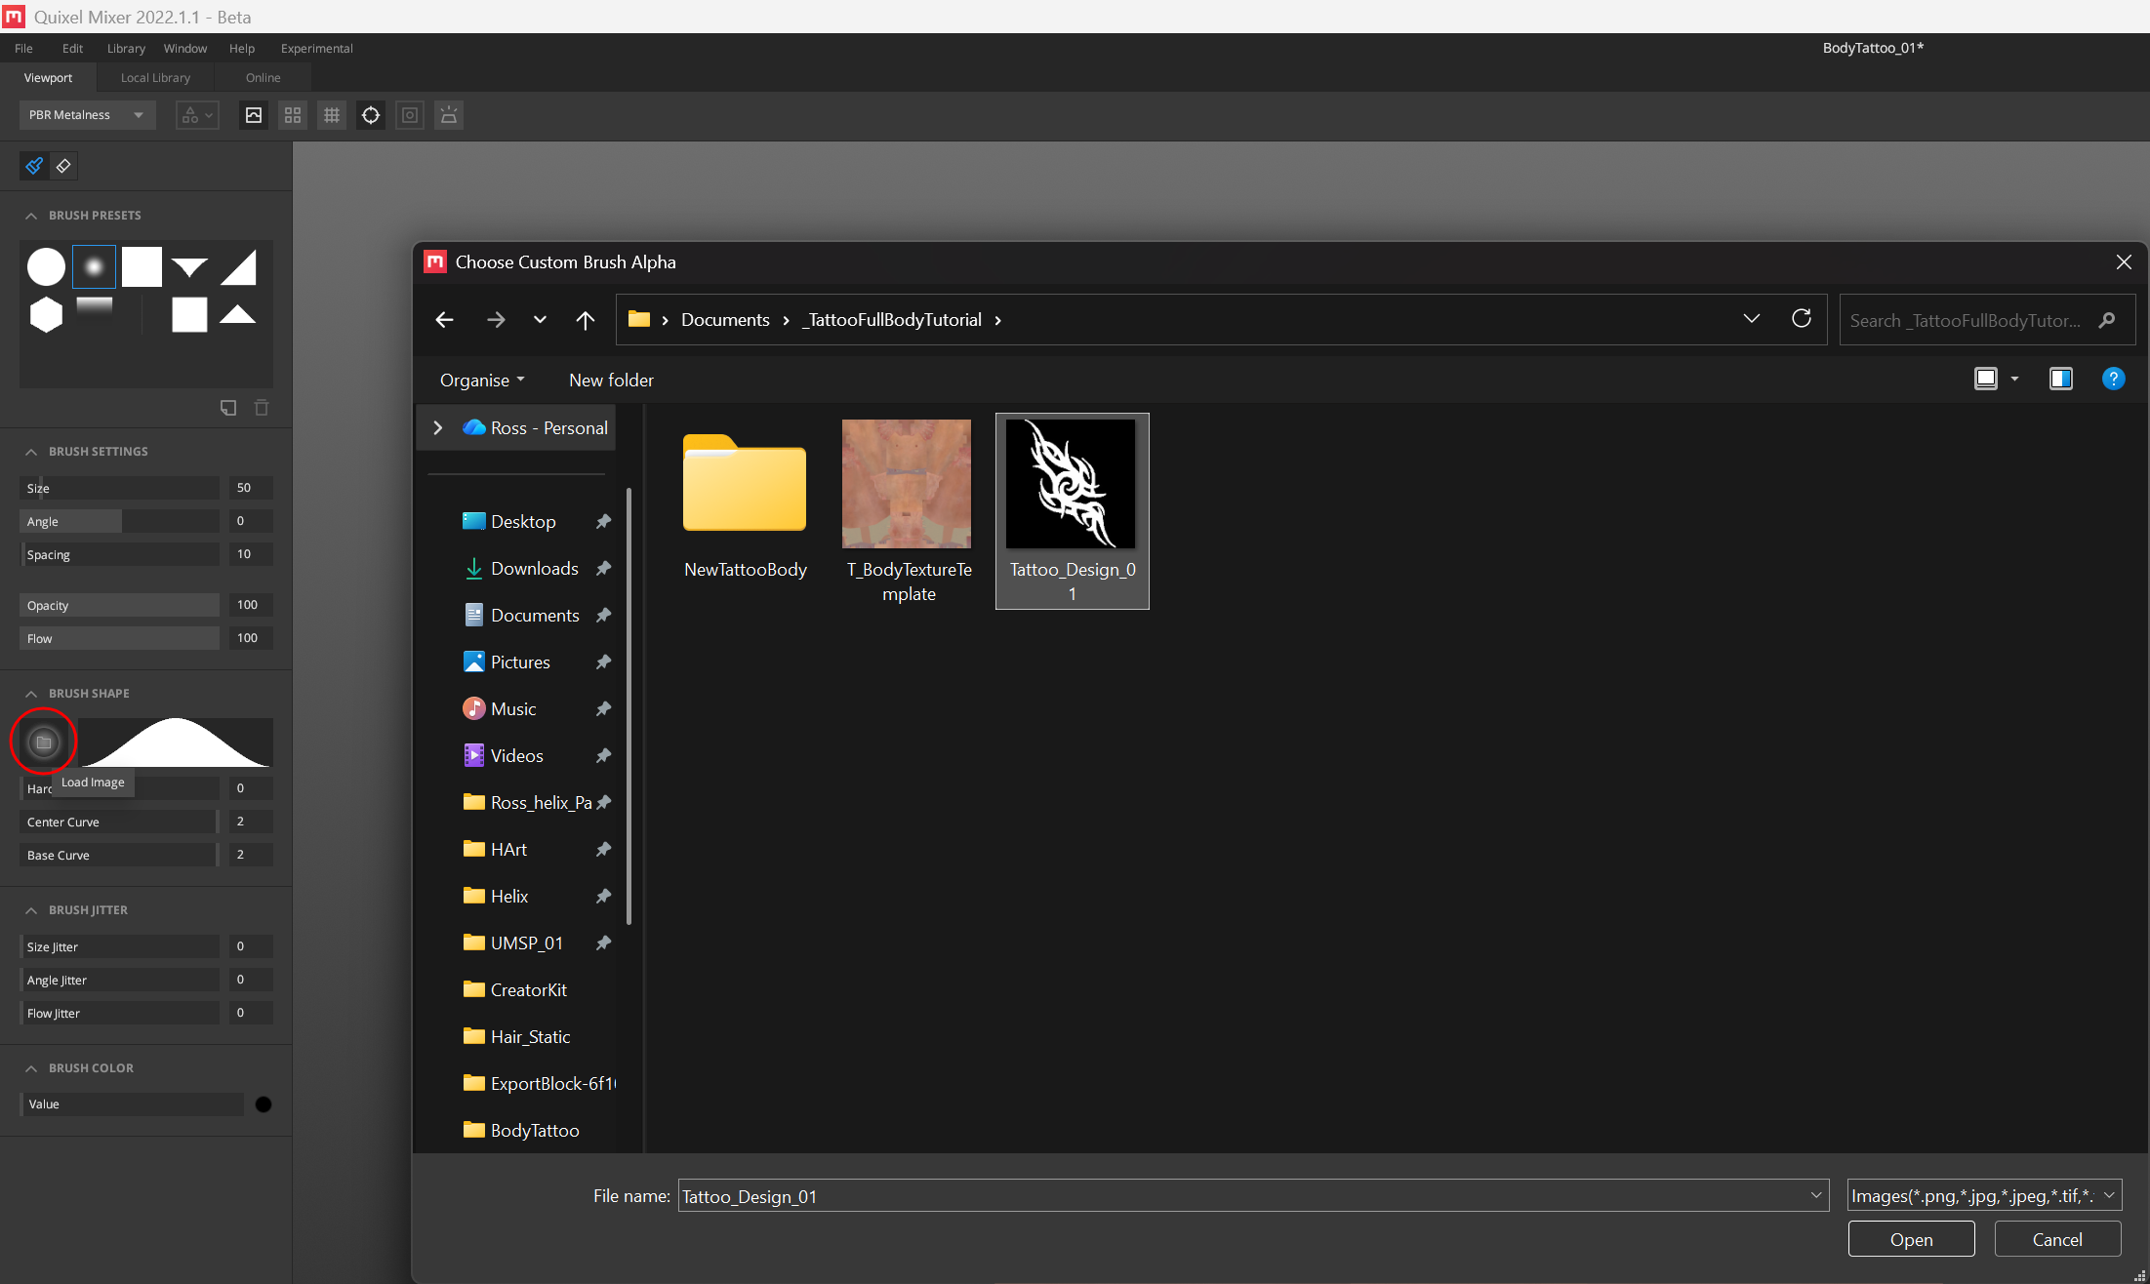The width and height of the screenshot is (2150, 1284).
Task: Click the wireframe grid toolbar icon
Action: click(x=332, y=115)
